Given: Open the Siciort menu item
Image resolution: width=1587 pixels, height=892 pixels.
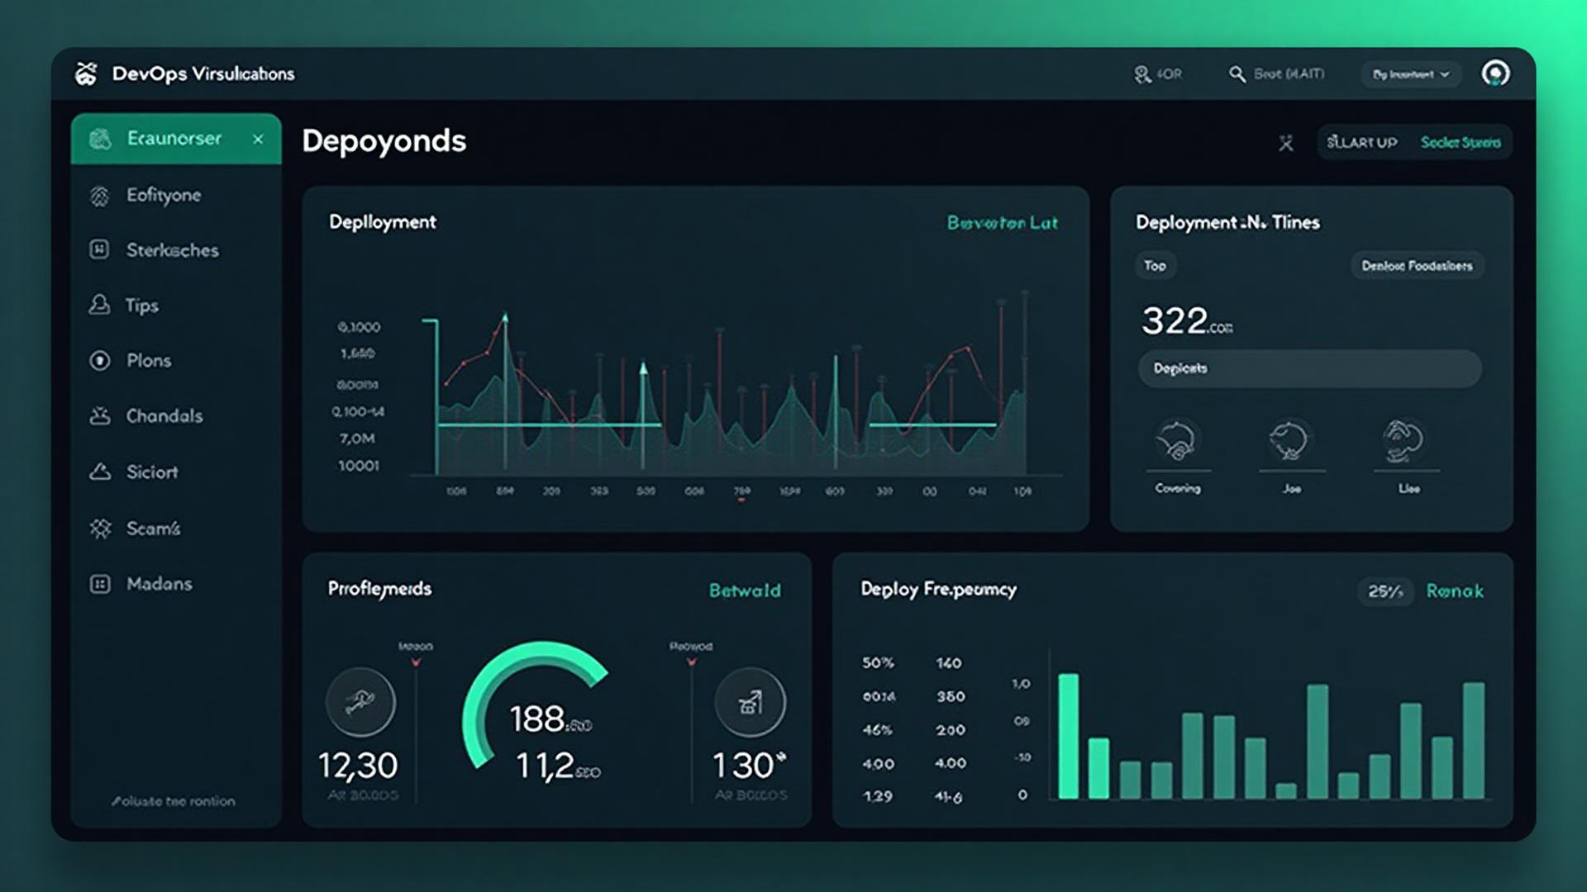Looking at the screenshot, I should [x=175, y=472].
